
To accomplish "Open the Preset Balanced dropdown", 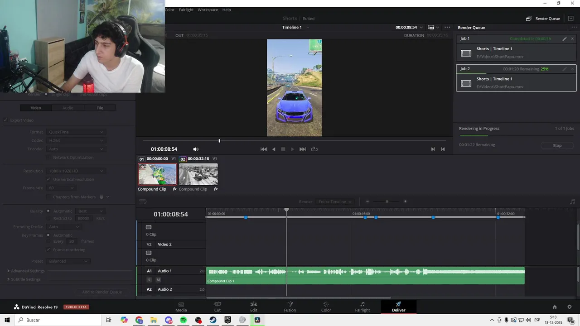I will 68,261.
